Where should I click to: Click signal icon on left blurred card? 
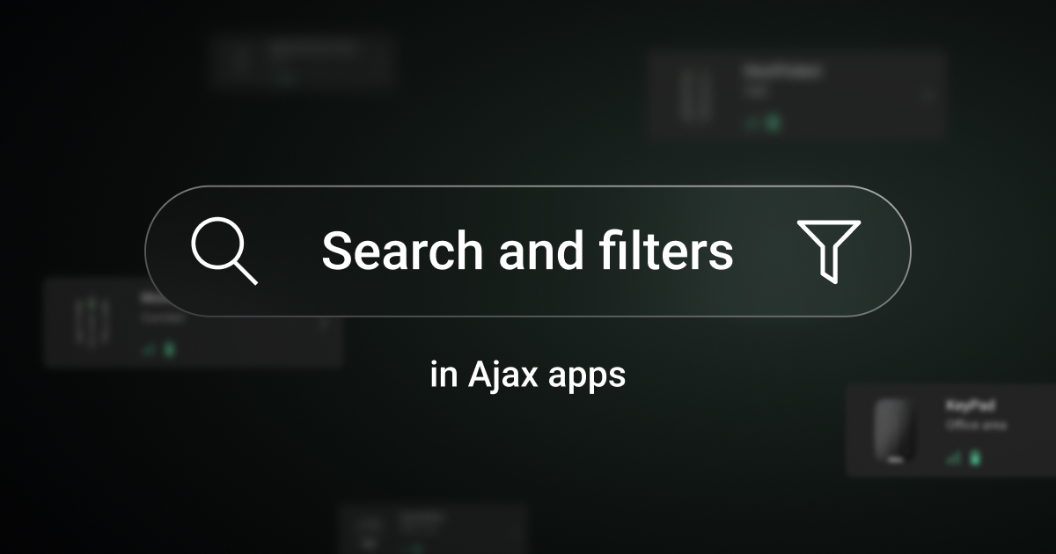click(148, 350)
